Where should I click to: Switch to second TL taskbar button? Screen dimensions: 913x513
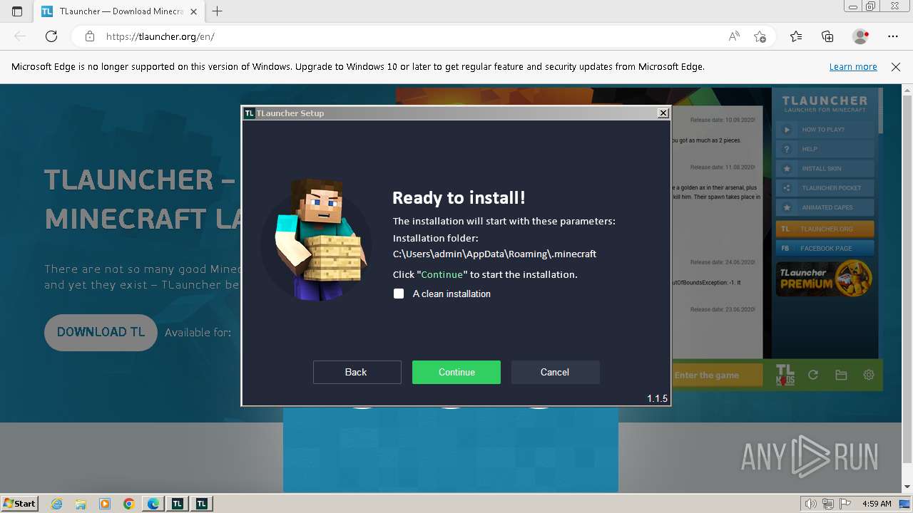tap(202, 504)
